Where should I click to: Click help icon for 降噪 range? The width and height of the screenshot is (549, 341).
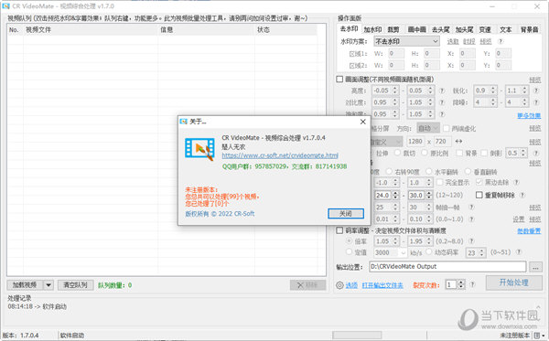click(535, 102)
